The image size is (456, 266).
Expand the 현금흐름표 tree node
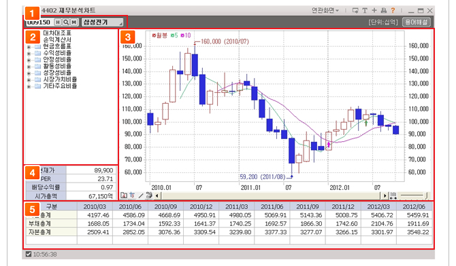(x=29, y=47)
